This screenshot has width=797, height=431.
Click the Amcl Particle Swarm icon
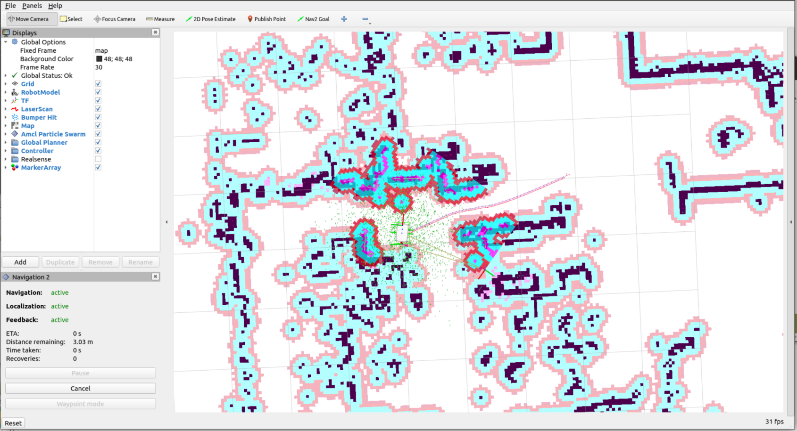click(15, 134)
